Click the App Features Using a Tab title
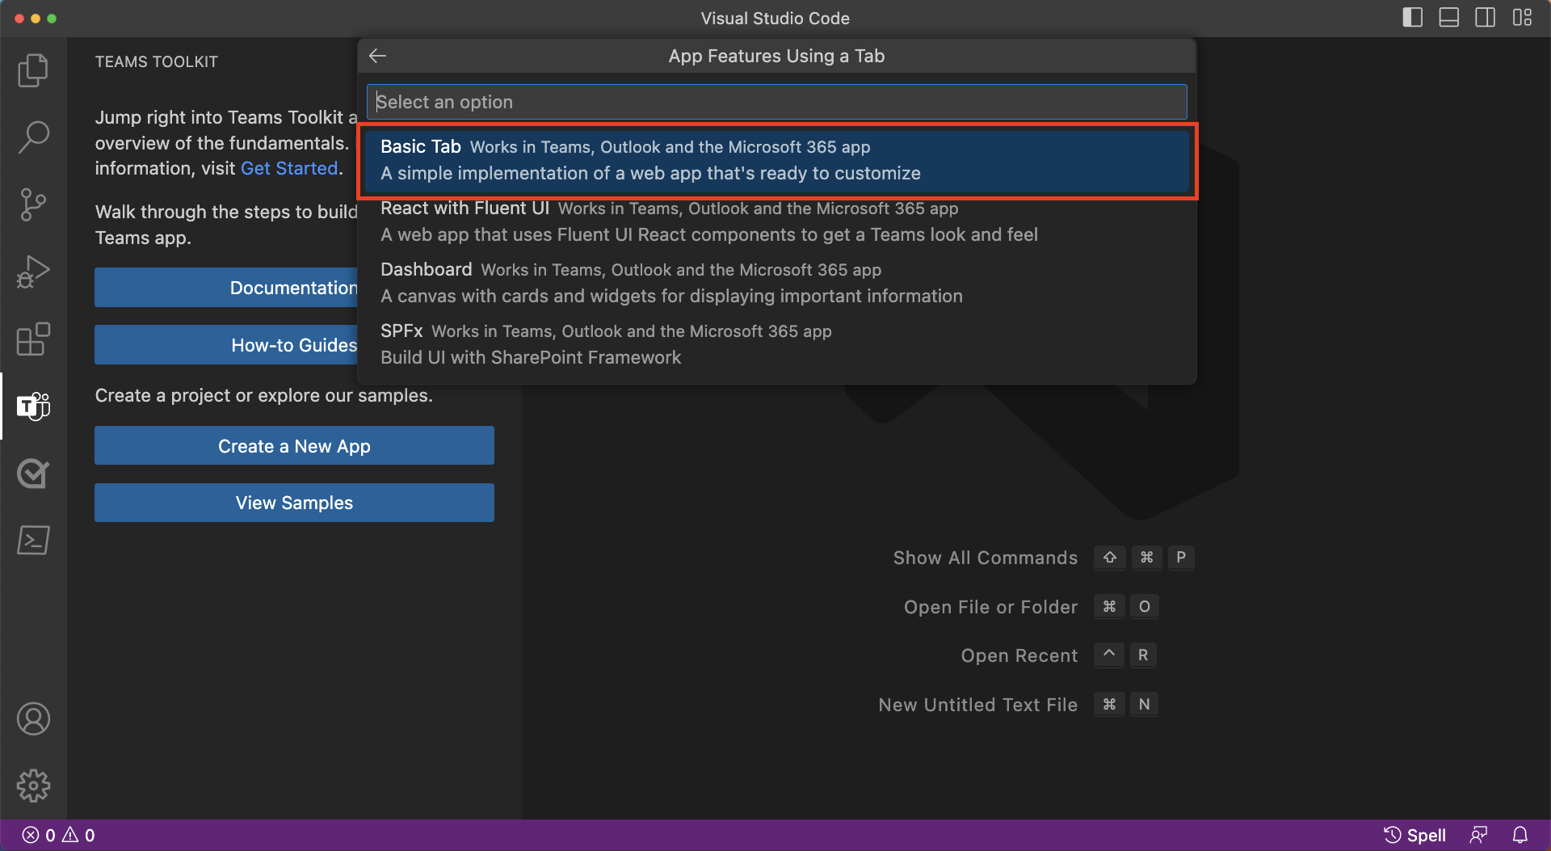The height and width of the screenshot is (851, 1551). (776, 56)
